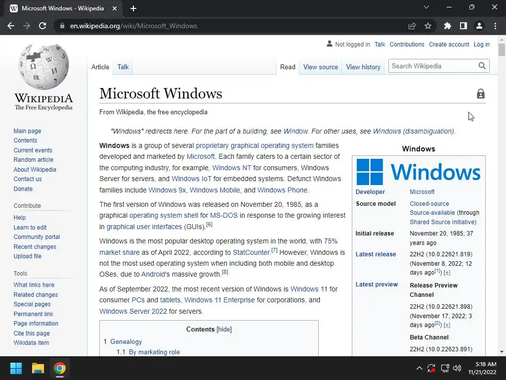Screen dimensions: 506x380
Task: Click the volume speaker tray icon
Action: point(457,368)
